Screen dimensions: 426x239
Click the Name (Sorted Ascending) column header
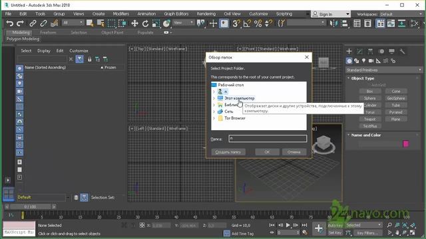[45, 68]
